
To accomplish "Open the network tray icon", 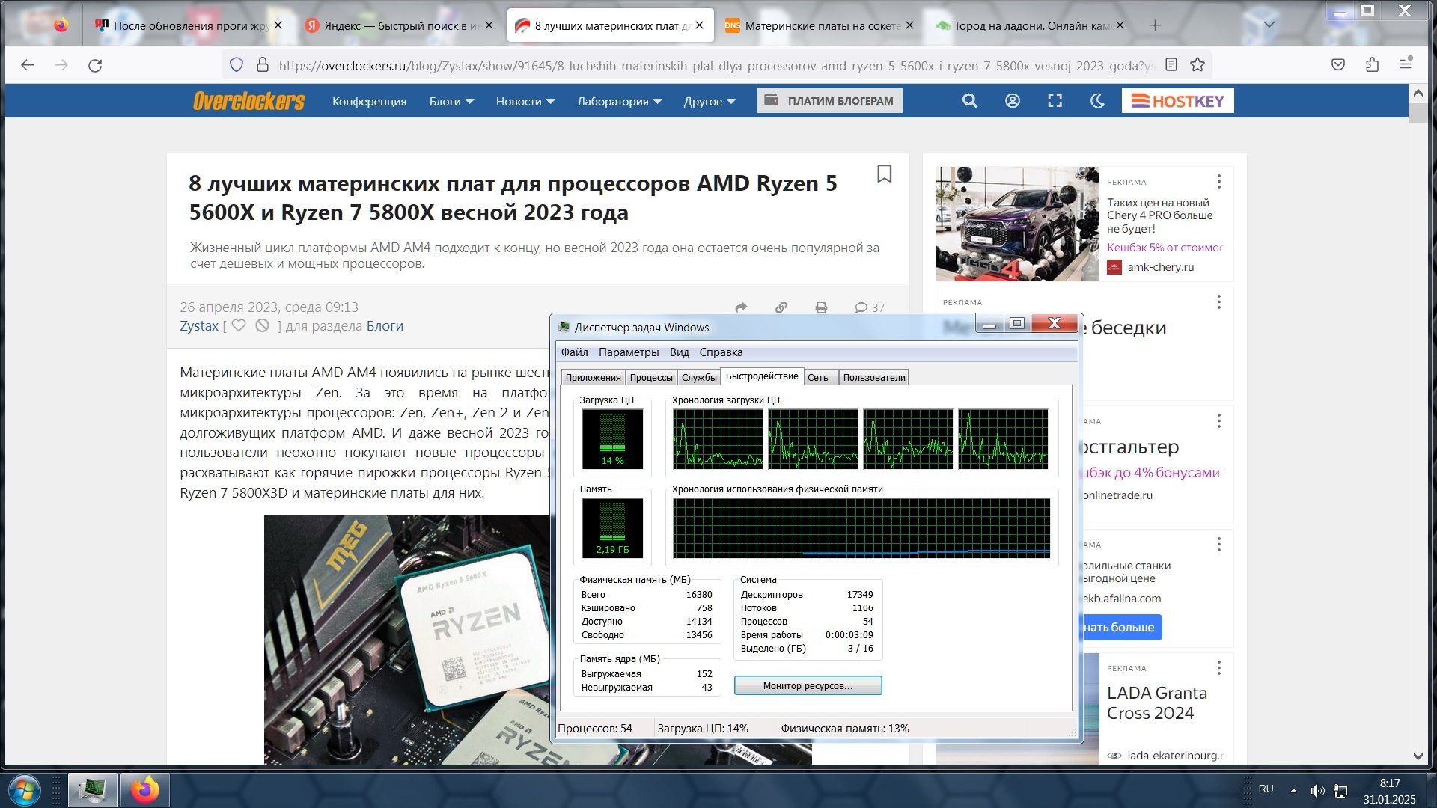I will coord(1340,790).
